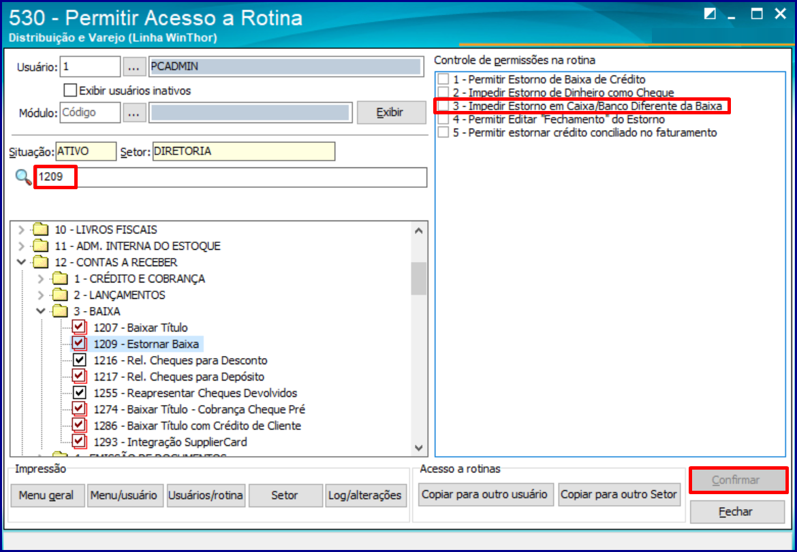Viewport: 797px width, 552px height.
Task: Select the 10 - LIVROS FISCAIS folder icon
Action: click(41, 230)
